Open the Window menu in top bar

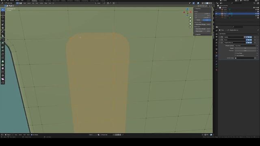click(17, 1)
